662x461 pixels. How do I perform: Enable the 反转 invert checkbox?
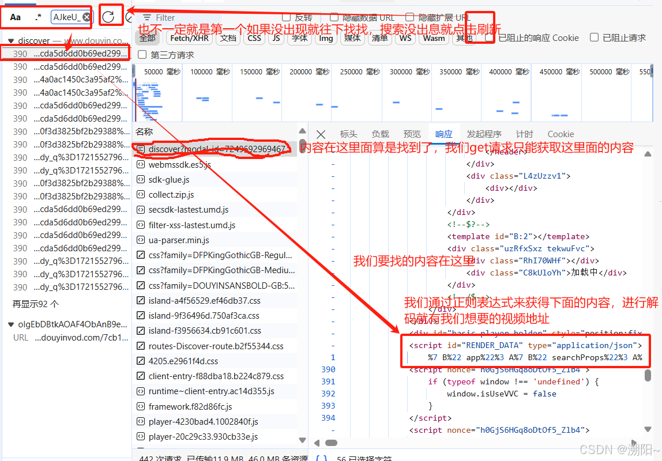click(286, 17)
